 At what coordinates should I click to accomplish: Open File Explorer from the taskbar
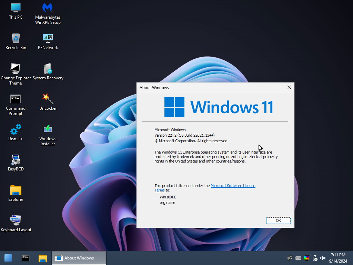click(x=43, y=258)
